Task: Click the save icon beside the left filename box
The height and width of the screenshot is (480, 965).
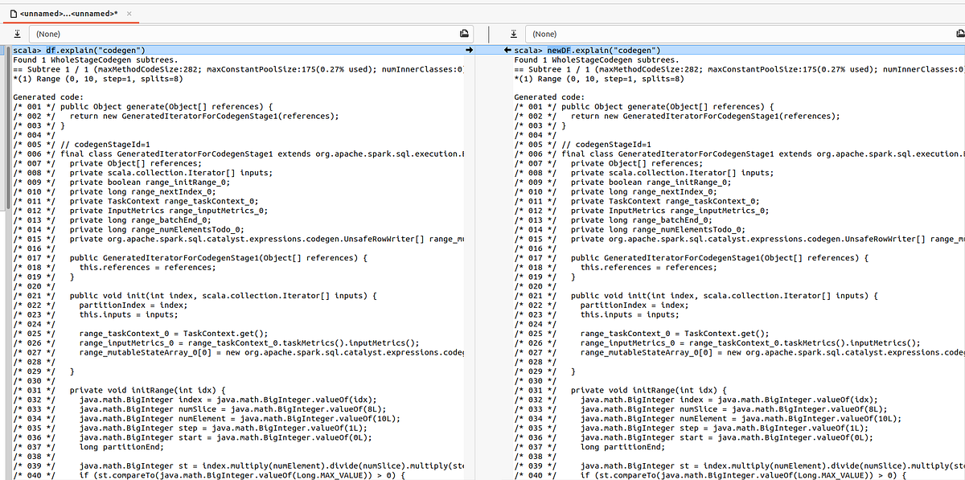Action: coord(17,34)
